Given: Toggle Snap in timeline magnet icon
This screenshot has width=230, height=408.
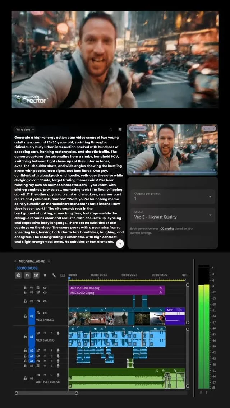Looking at the screenshot, I should tap(27, 275).
